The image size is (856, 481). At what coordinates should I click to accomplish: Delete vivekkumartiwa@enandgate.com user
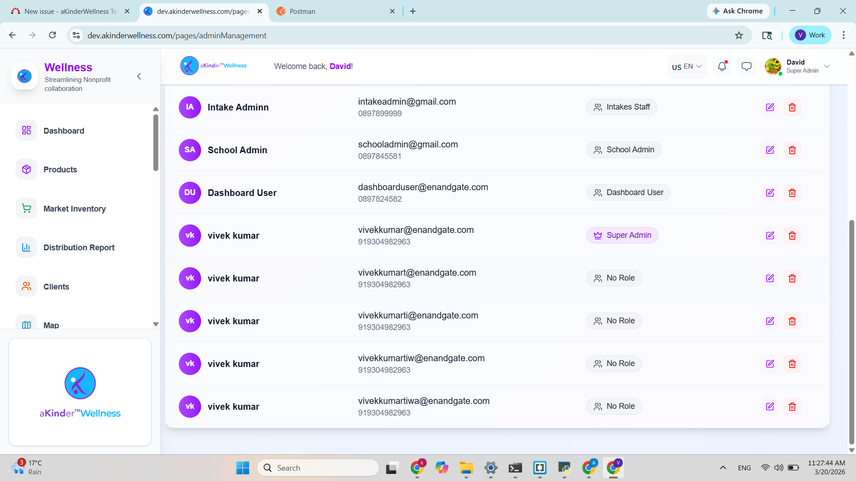pos(792,407)
